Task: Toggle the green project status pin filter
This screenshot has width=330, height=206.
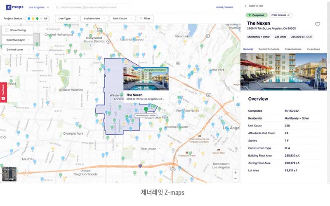Action: [37, 19]
